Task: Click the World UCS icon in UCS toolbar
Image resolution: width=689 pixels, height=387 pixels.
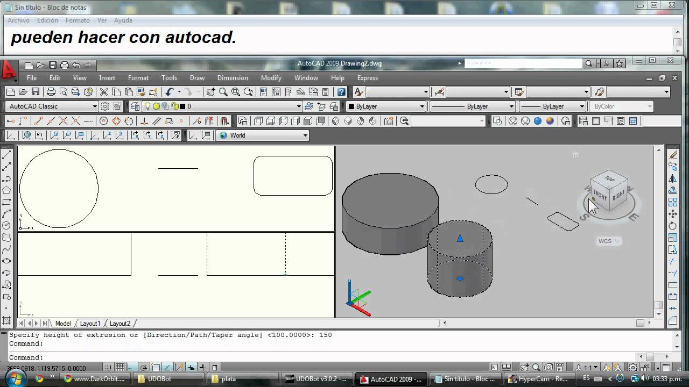Action: (26, 135)
